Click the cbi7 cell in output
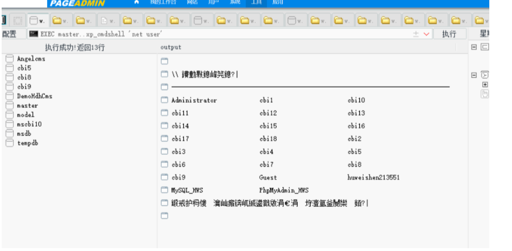Viewport: 512px width, 251px height. pyautogui.click(x=266, y=165)
